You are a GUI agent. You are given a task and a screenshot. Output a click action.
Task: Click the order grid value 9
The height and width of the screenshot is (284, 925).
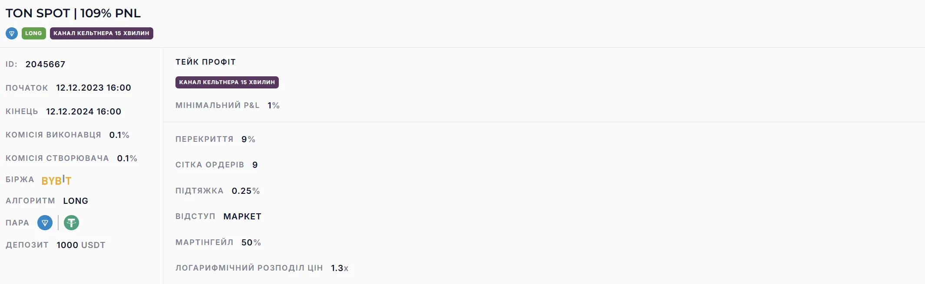coord(255,165)
